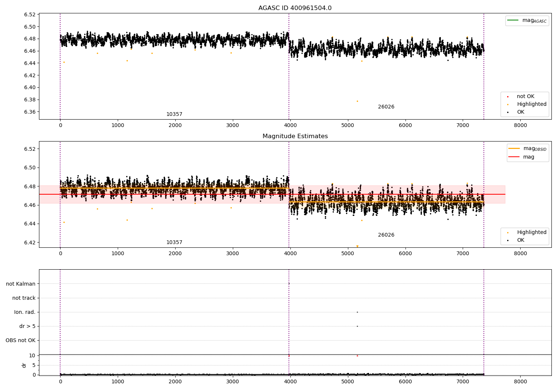
Task: Click the 'not Kalman' row label
Action: point(21,284)
